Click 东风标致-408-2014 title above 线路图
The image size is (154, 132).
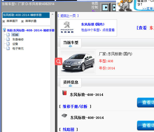pyautogui.click(x=87, y=118)
